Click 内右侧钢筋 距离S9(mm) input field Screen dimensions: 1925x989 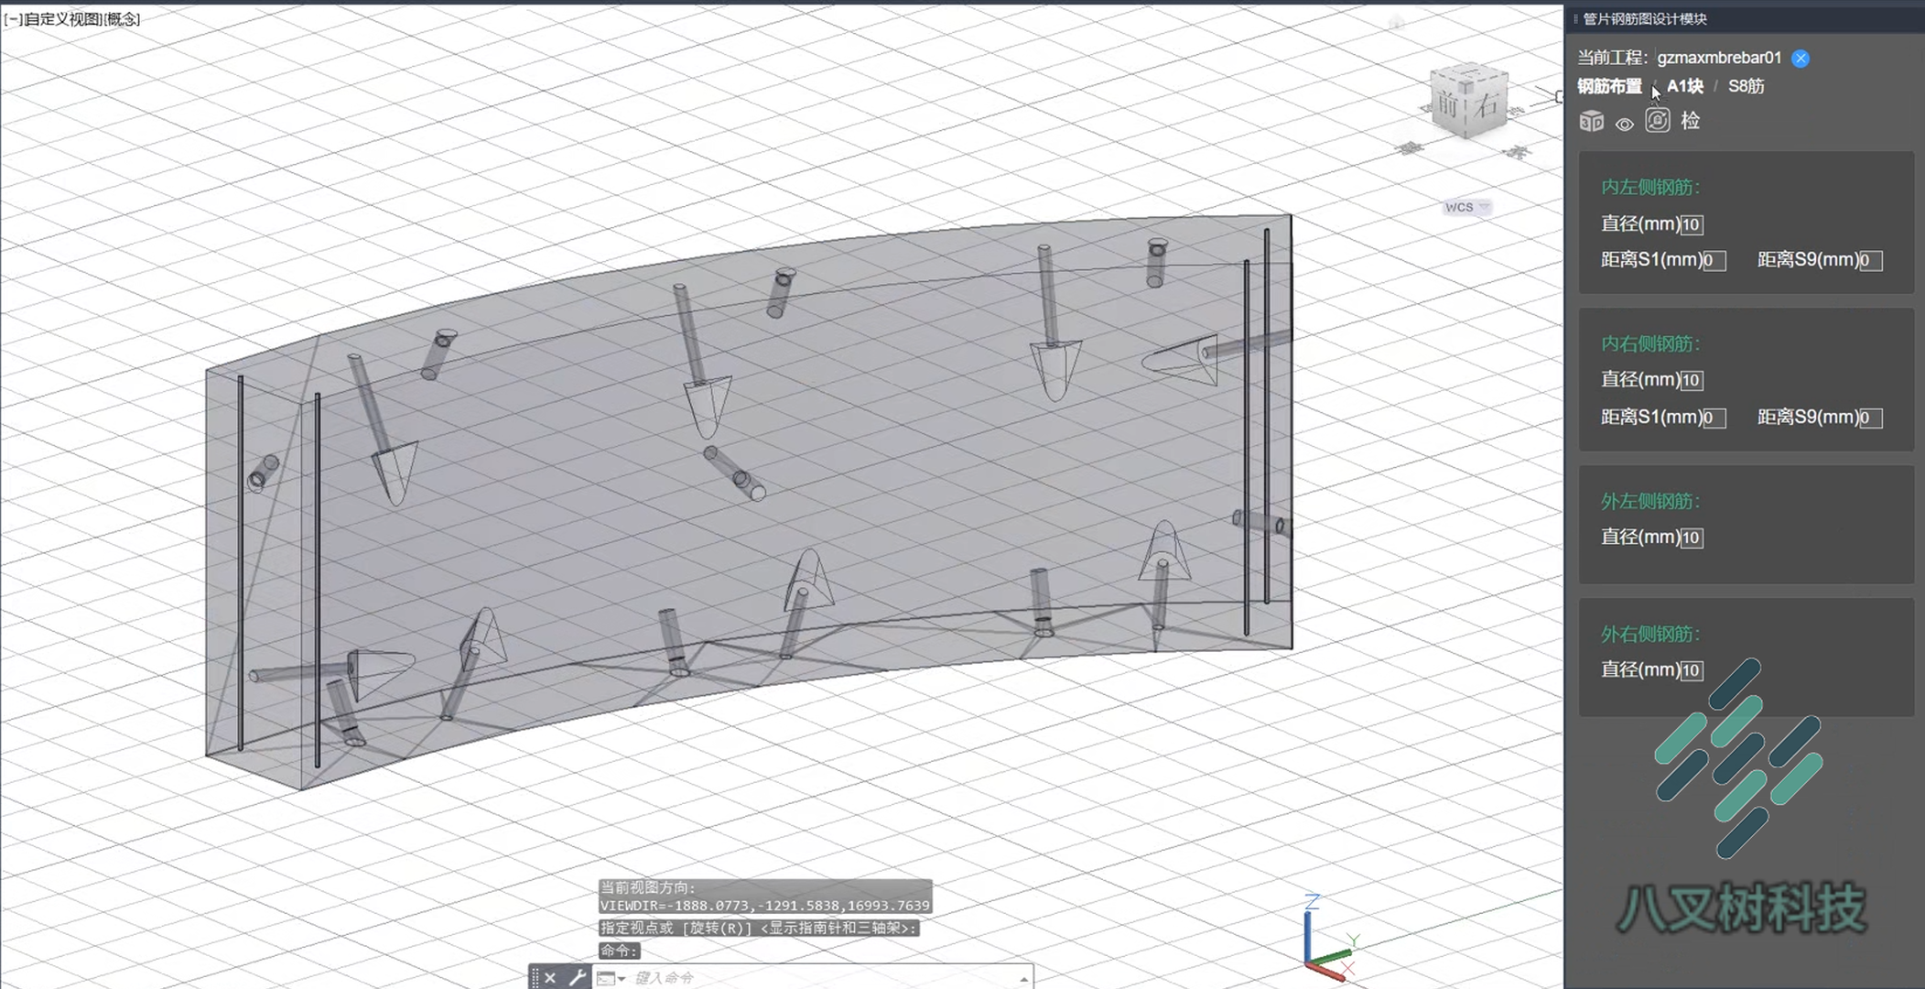pos(1871,418)
